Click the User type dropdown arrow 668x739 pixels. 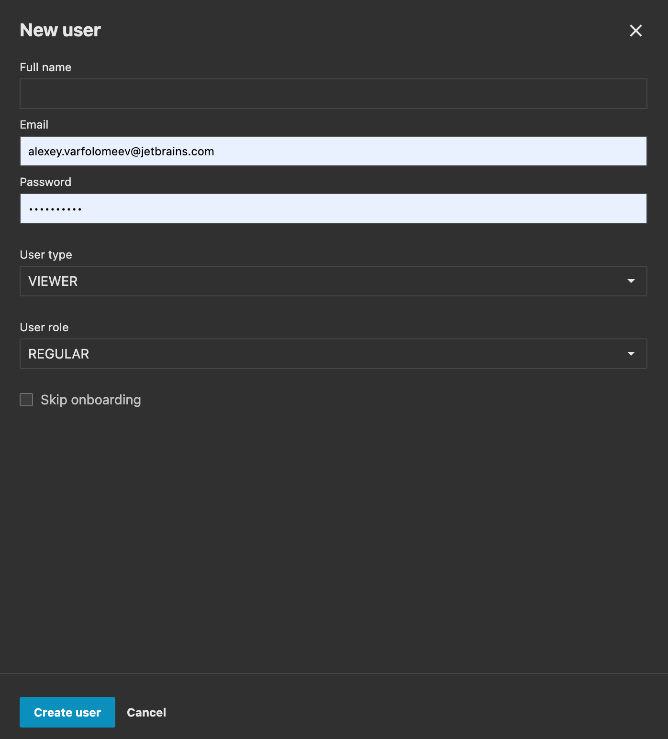click(x=631, y=281)
